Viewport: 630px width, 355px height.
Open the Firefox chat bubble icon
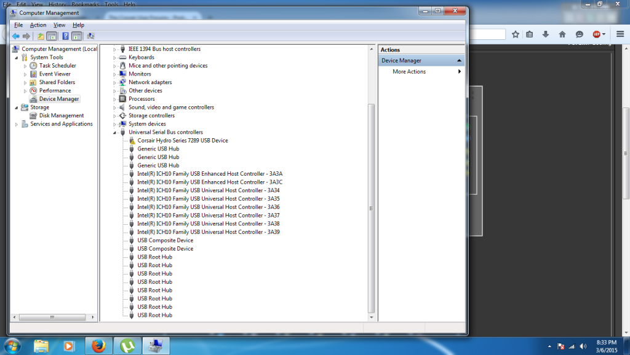tap(579, 34)
